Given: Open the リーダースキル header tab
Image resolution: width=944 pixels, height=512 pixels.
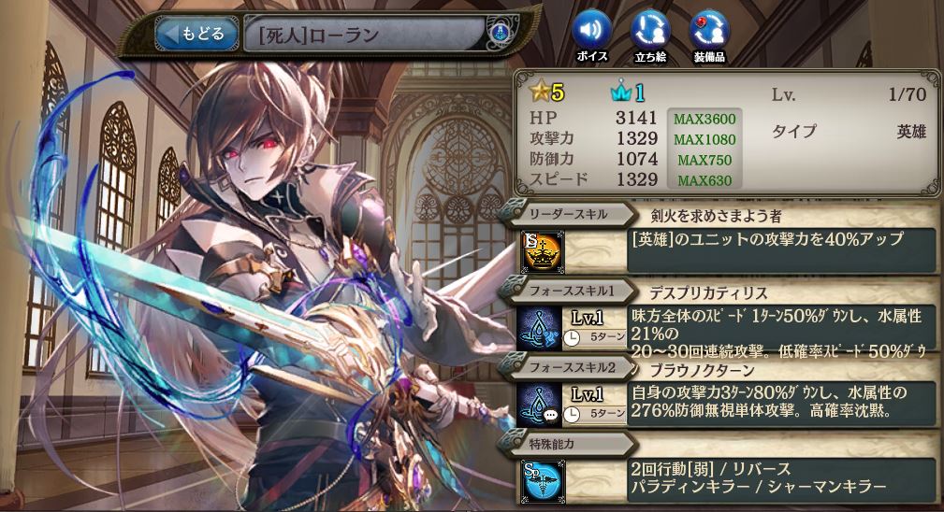Looking at the screenshot, I should [x=568, y=214].
